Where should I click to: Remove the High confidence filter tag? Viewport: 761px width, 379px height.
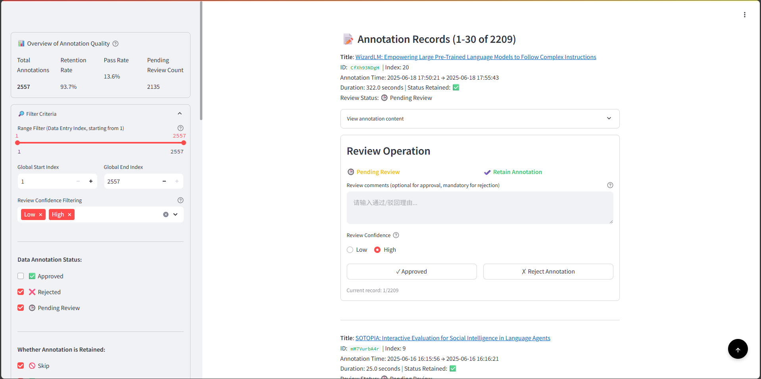tap(69, 214)
